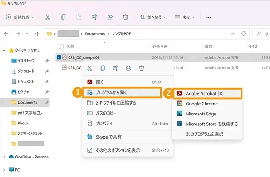This screenshot has width=270, height=177.
Task: Expand the address bar history dropdown
Action: tap(232, 33)
